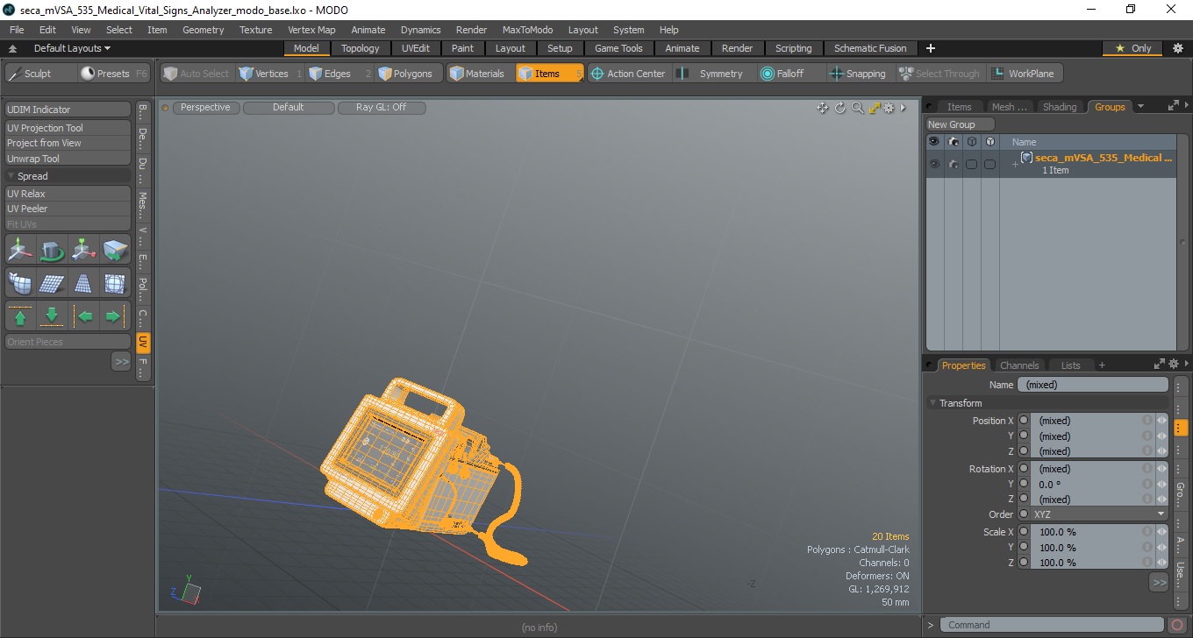The width and height of the screenshot is (1193, 638).
Task: Toggle visibility eye for seca_mVSA_535 group
Action: click(x=934, y=164)
